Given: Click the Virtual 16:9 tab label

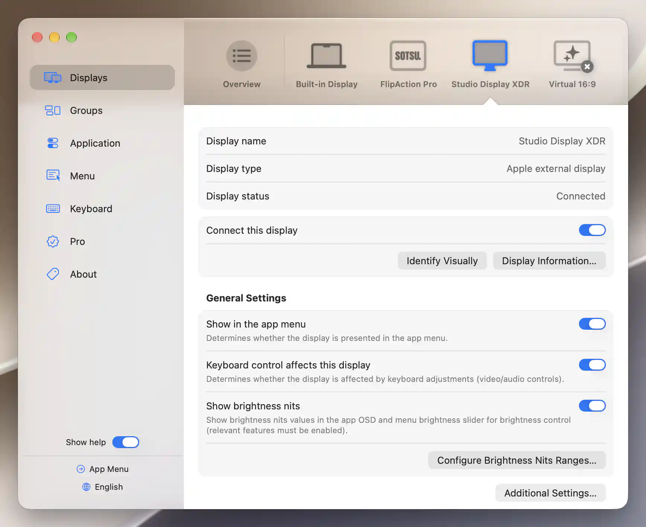Looking at the screenshot, I should point(572,84).
